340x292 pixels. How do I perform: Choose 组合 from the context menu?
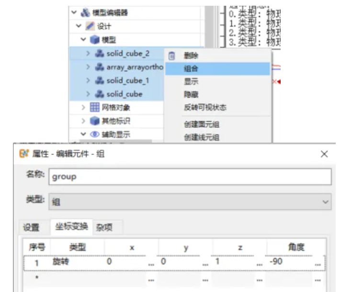192,69
